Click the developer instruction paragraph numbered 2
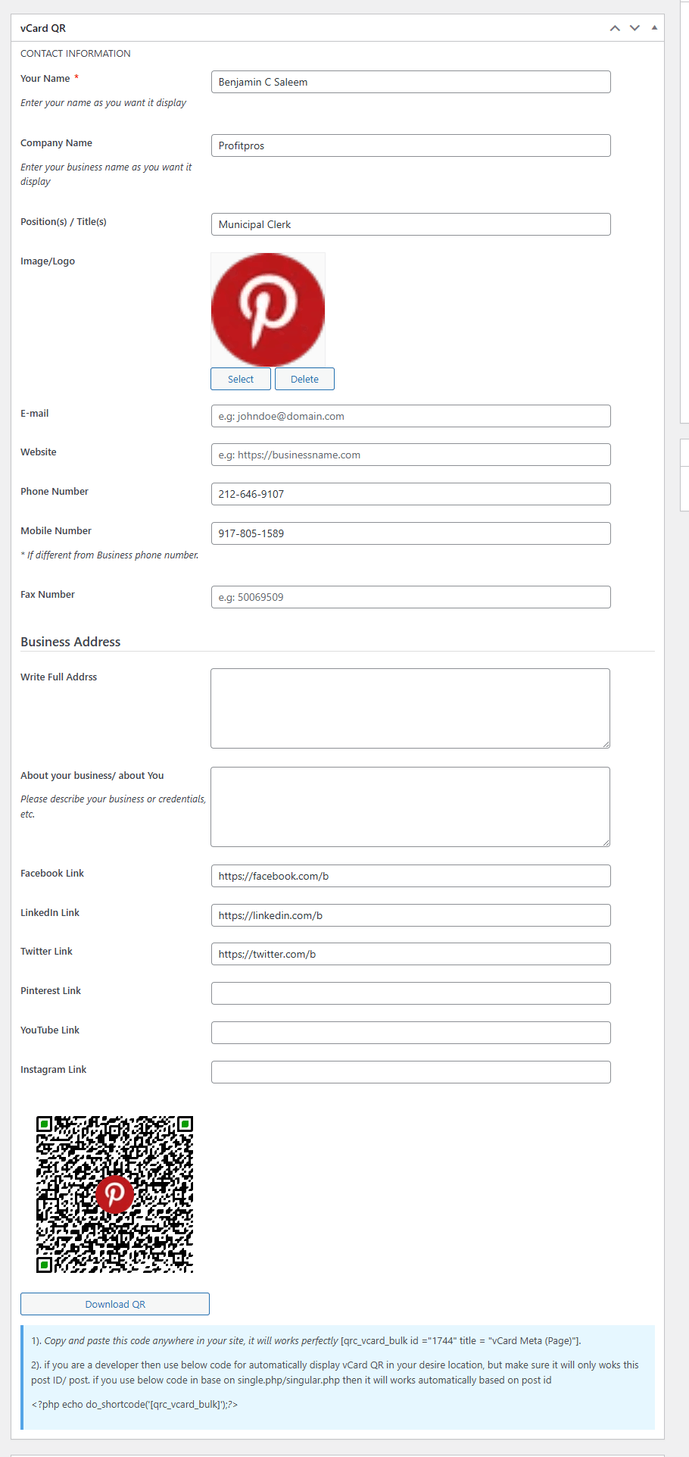 pyautogui.click(x=335, y=1372)
